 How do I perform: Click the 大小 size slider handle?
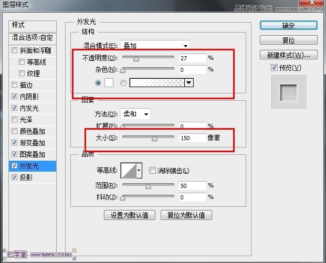[154, 139]
